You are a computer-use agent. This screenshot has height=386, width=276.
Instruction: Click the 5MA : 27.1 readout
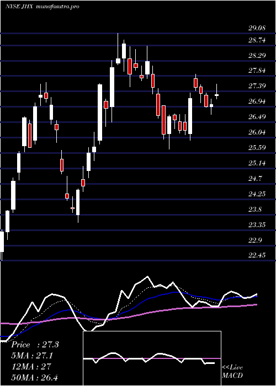(32, 356)
